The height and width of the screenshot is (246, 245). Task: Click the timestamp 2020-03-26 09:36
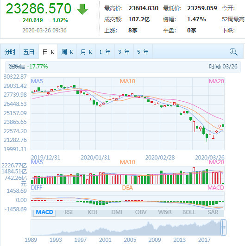(44, 30)
